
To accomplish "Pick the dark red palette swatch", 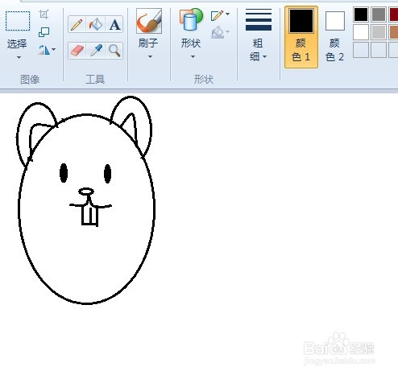I will click(394, 14).
